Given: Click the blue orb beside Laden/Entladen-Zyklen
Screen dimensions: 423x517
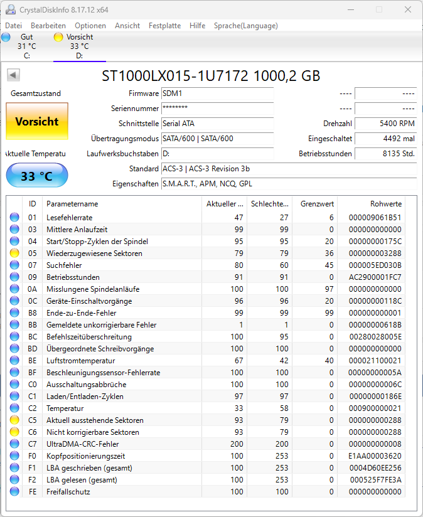Looking at the screenshot, I should tap(14, 396).
